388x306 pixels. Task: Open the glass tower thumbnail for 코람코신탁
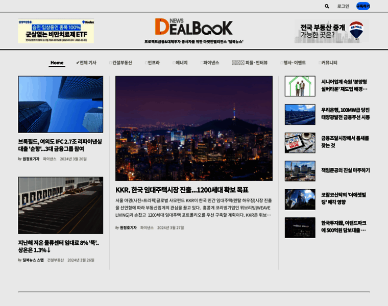click(x=300, y=199)
